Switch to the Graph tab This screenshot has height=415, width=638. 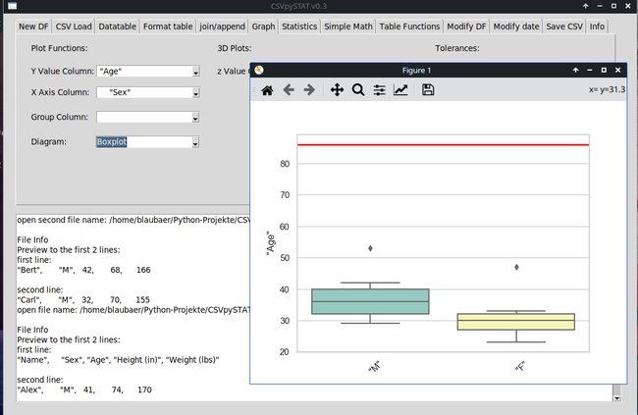pos(263,26)
